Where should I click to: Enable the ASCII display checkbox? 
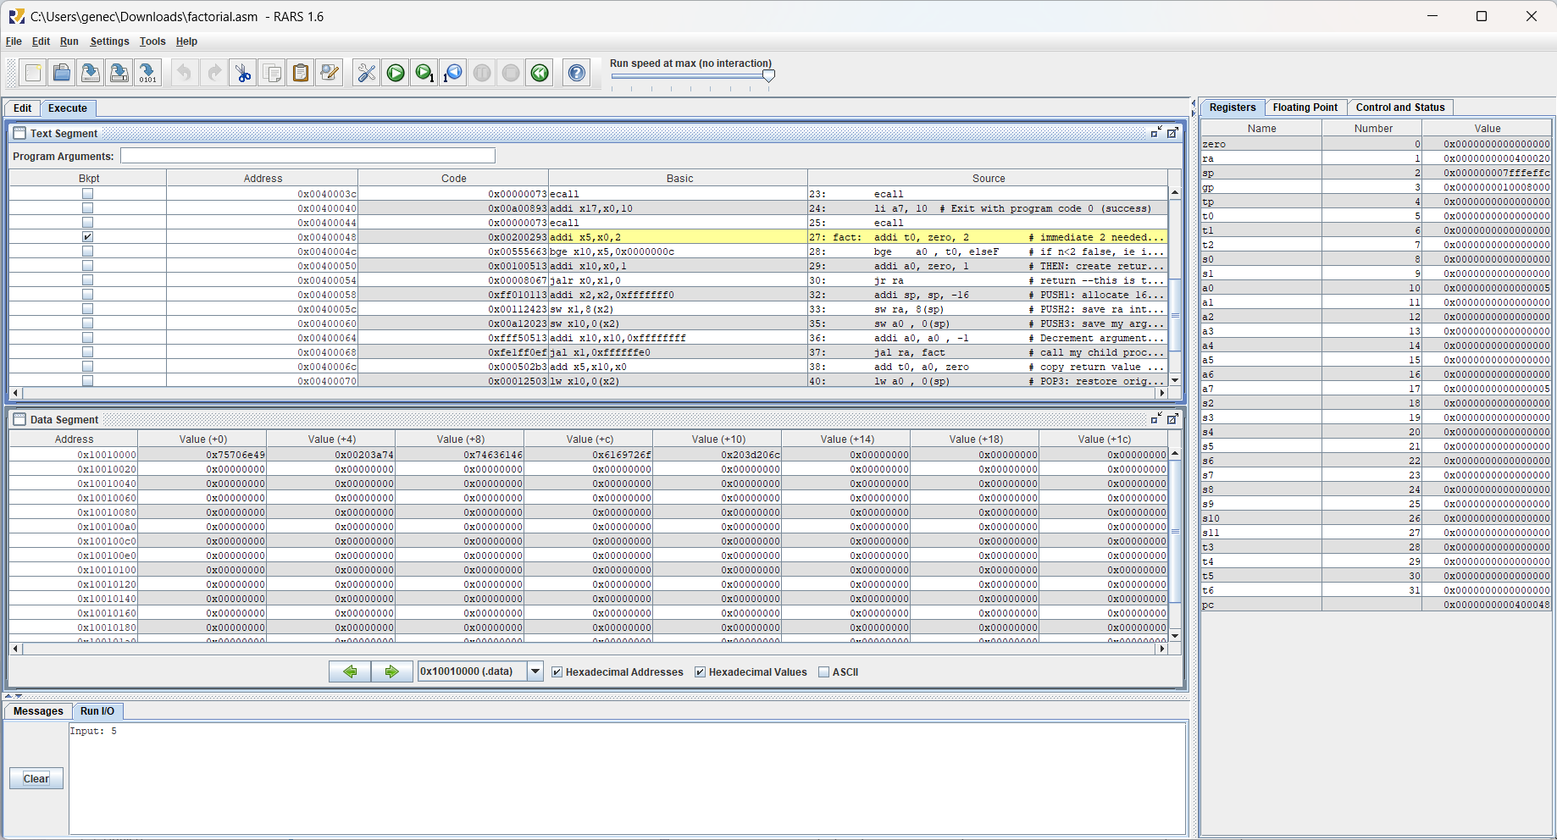823,672
